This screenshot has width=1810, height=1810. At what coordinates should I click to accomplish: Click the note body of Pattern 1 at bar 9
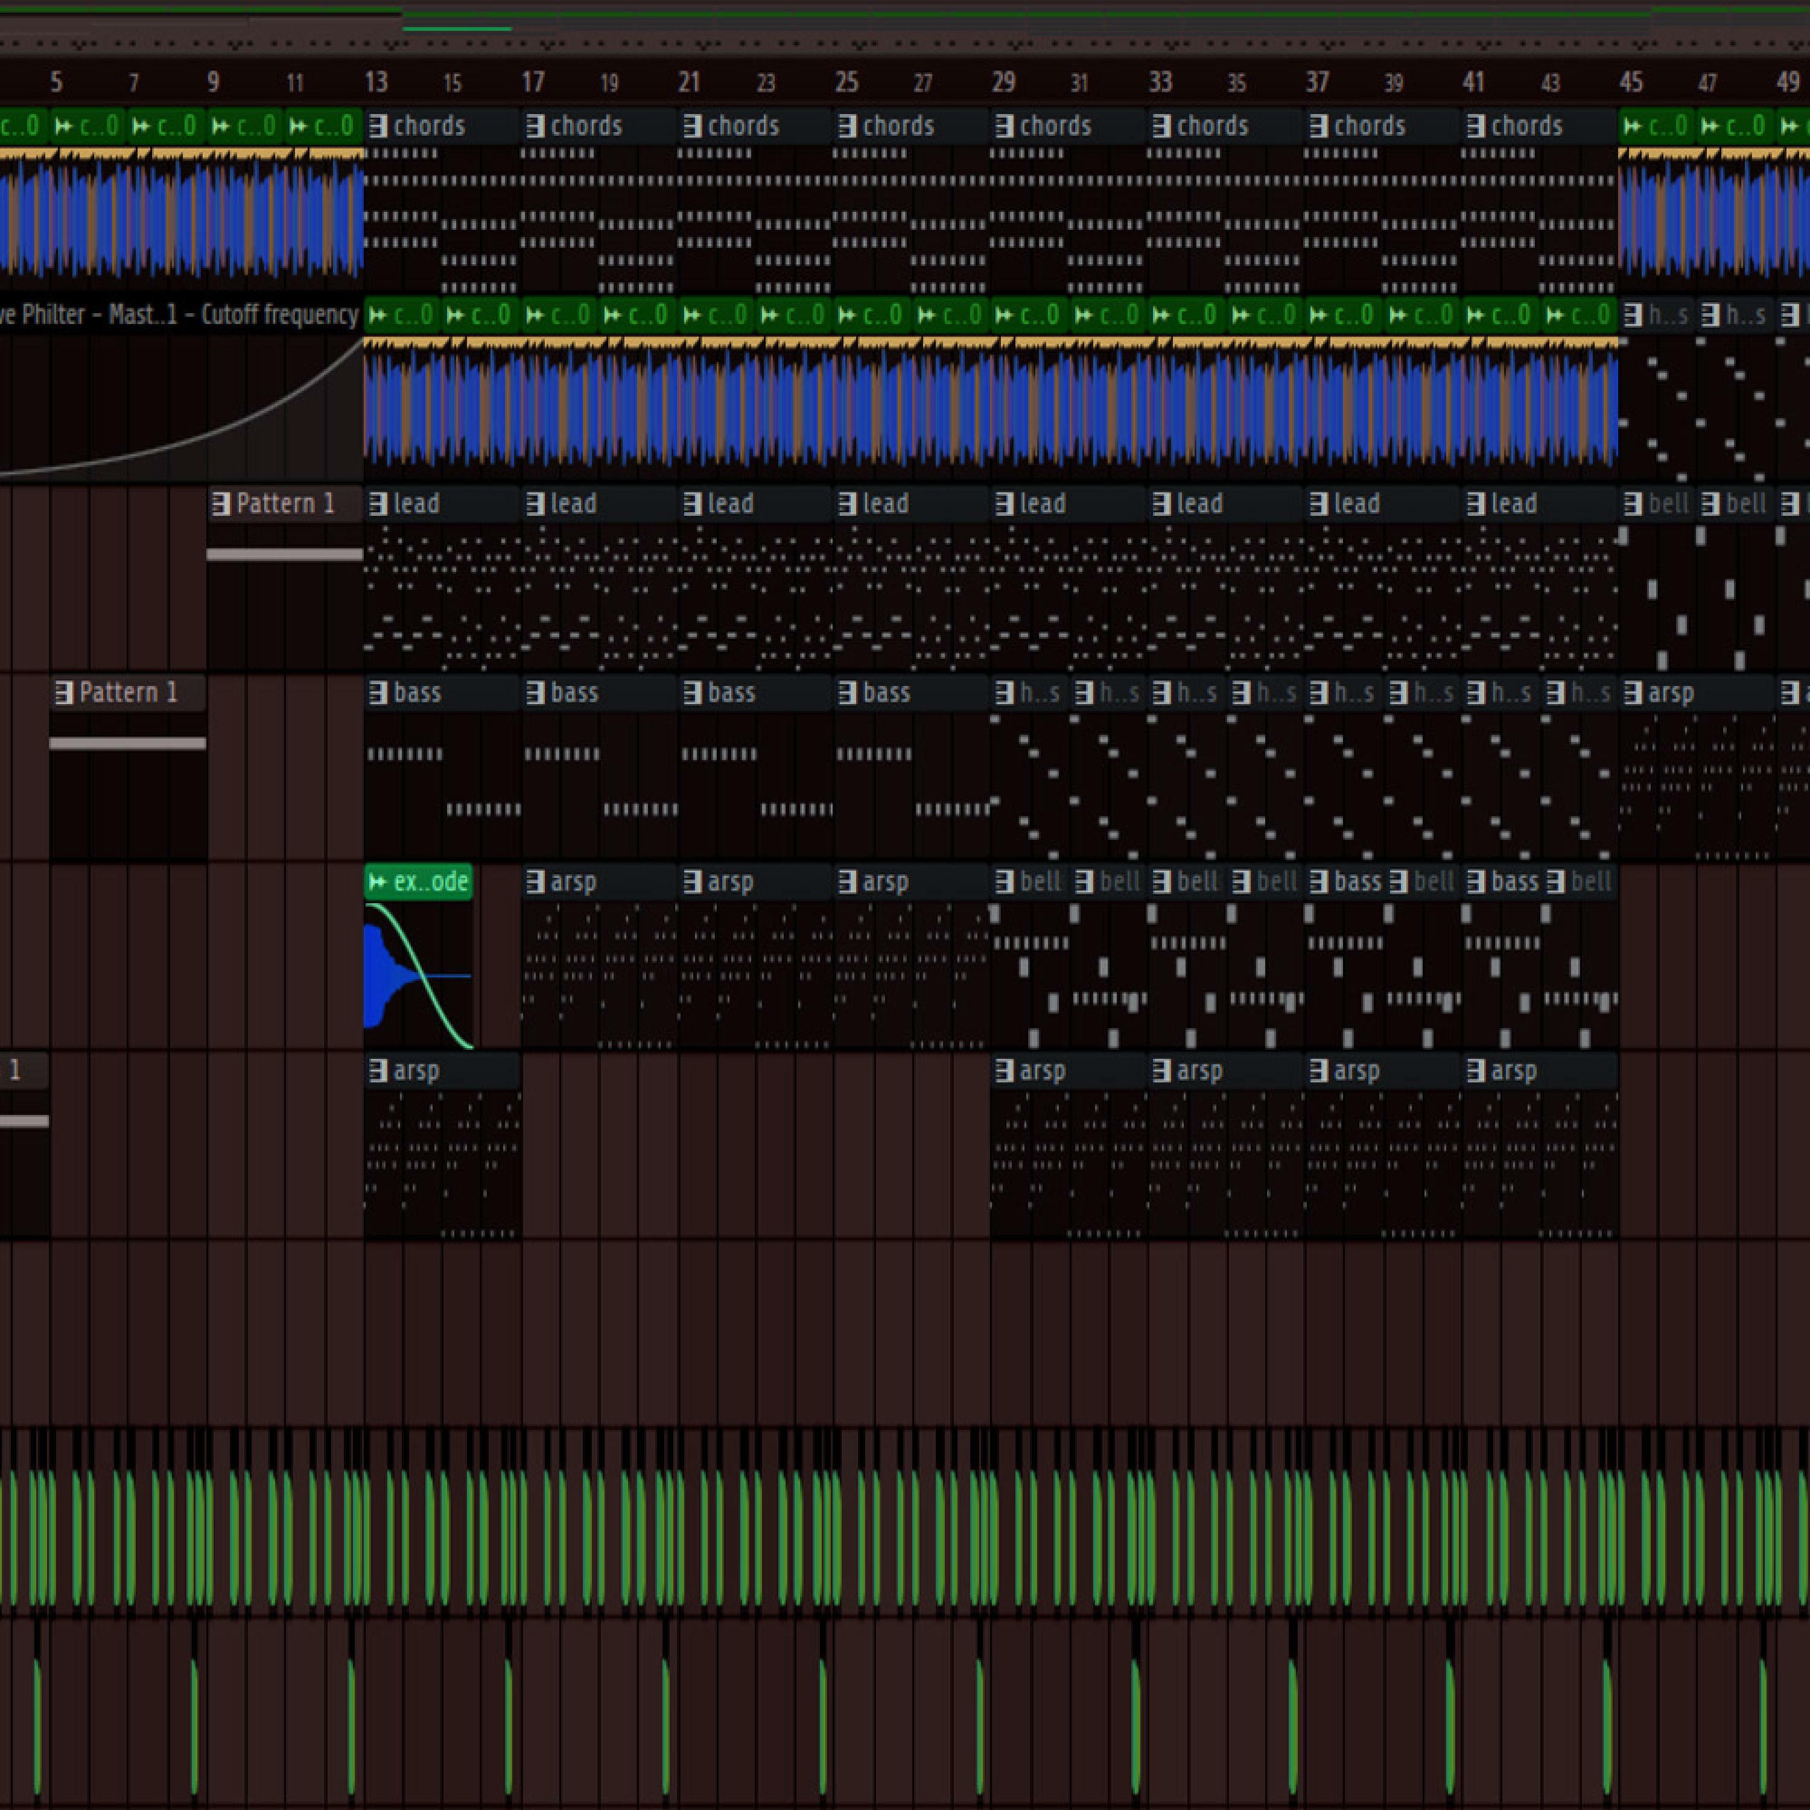pos(285,554)
